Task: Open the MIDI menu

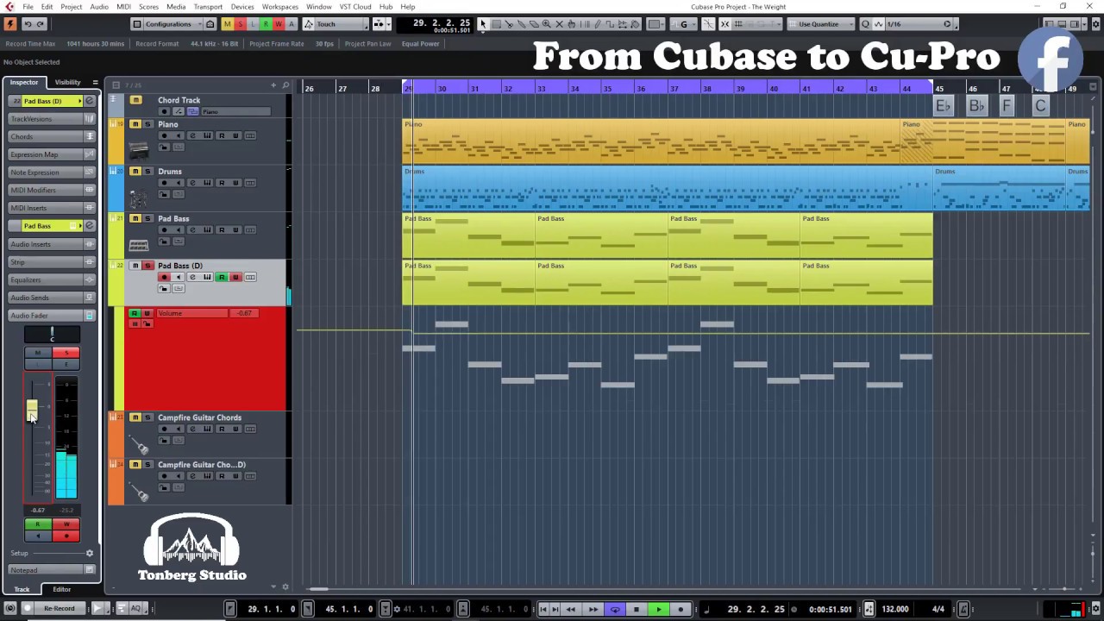Action: click(123, 7)
